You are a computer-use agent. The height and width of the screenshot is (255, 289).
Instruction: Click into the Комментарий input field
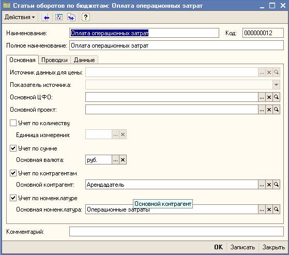176,232
